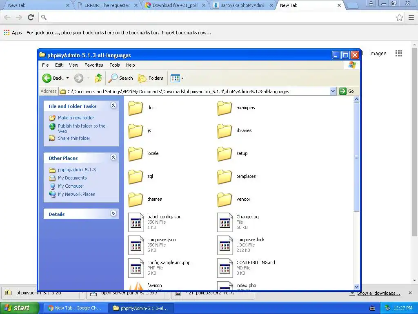Viewport: 418px width, 314px height.
Task: Switch to the ERROR: The requested tab
Action: coord(107,5)
